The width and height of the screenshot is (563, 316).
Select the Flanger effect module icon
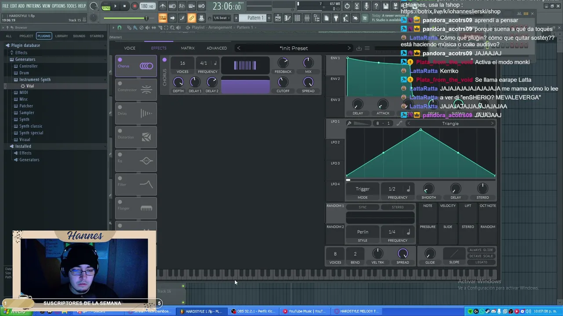(146, 208)
